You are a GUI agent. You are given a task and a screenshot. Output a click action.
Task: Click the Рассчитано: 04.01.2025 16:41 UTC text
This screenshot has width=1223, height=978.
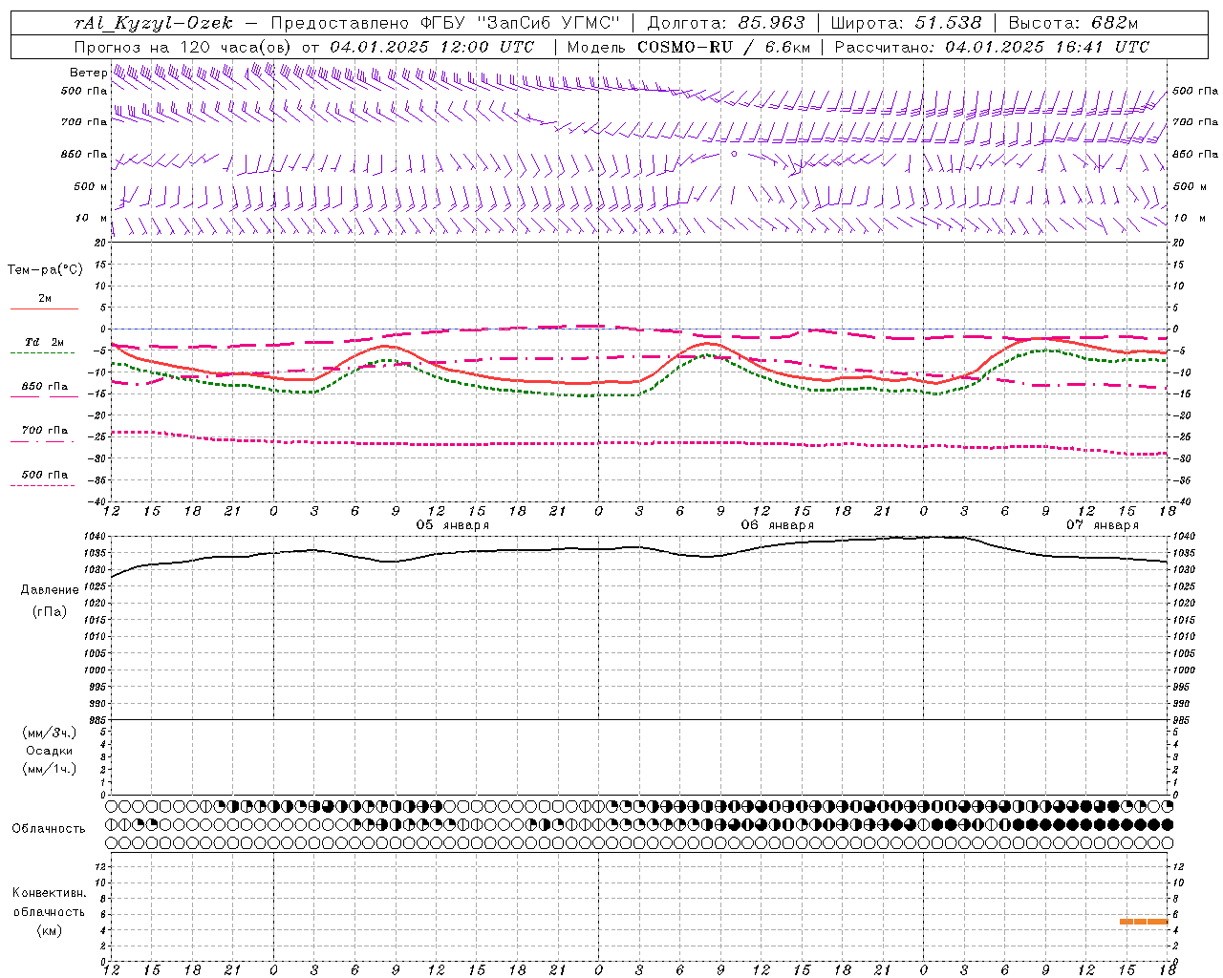pos(992,47)
